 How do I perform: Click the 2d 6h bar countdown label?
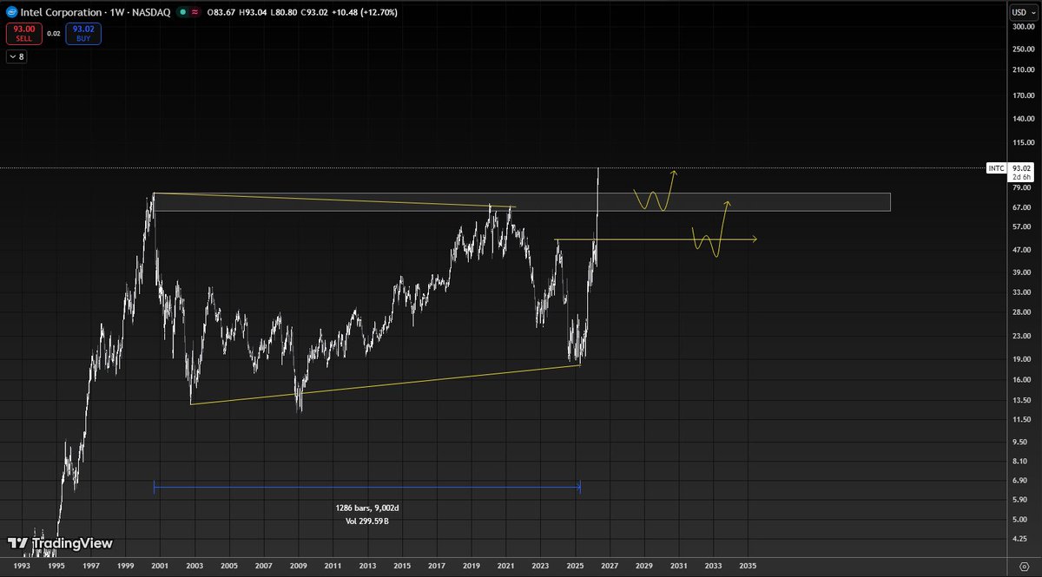coord(1020,176)
